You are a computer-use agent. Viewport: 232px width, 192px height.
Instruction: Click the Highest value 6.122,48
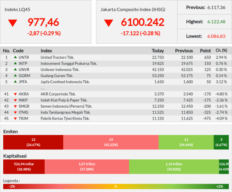216,22
